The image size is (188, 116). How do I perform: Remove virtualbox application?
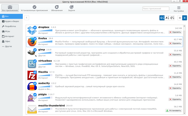[175, 66]
